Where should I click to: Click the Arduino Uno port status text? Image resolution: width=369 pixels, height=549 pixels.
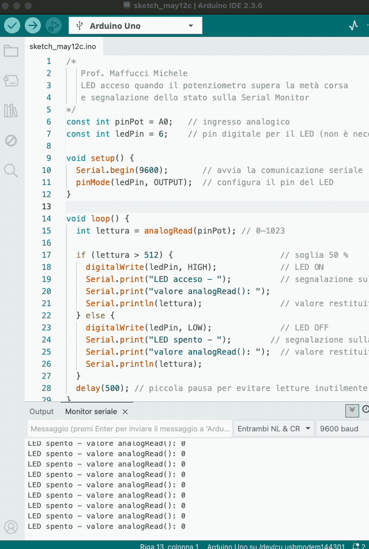click(276, 546)
